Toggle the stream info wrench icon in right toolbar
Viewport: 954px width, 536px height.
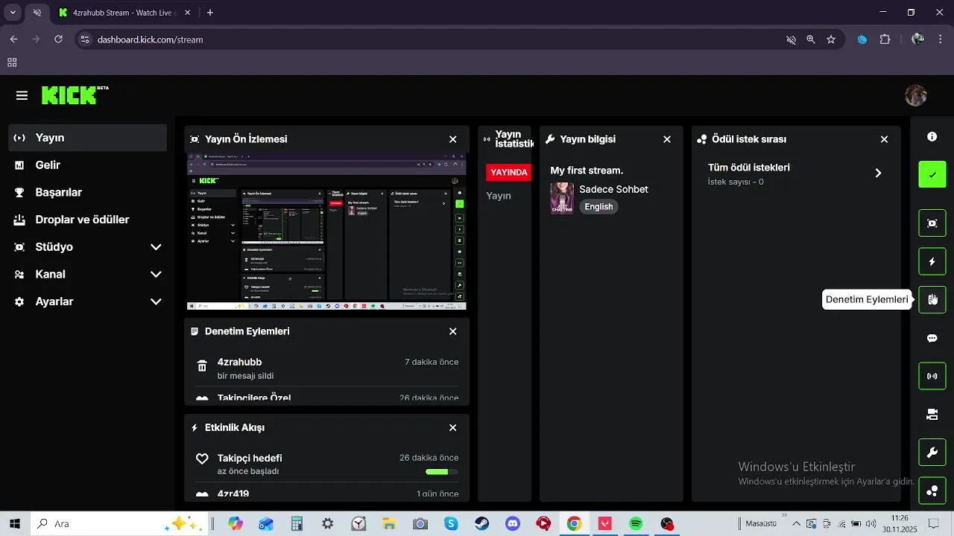pos(932,453)
